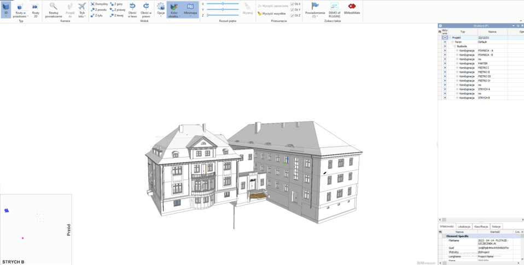
Task: Click the Z góry view button
Action: [117, 4]
